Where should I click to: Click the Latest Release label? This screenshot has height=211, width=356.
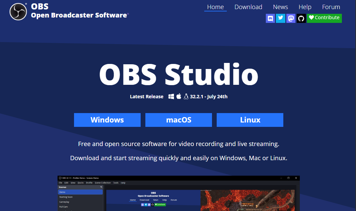147,97
